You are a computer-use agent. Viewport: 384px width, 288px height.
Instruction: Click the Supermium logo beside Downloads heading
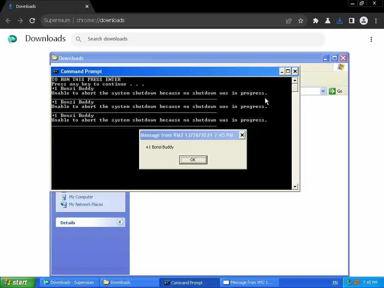click(x=12, y=39)
